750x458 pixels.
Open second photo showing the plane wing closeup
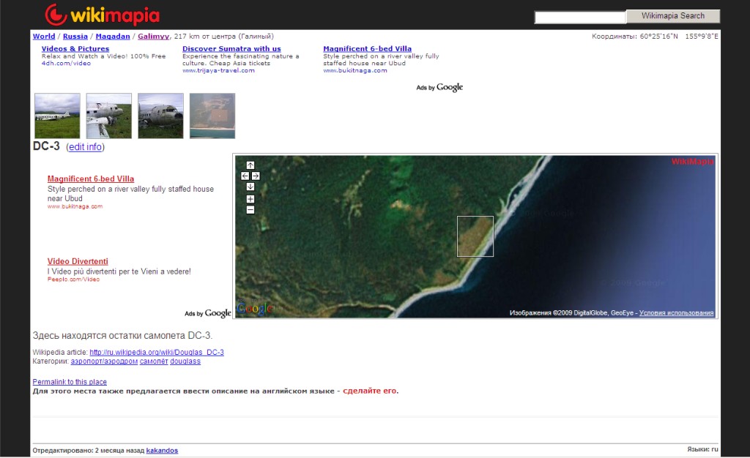point(109,116)
